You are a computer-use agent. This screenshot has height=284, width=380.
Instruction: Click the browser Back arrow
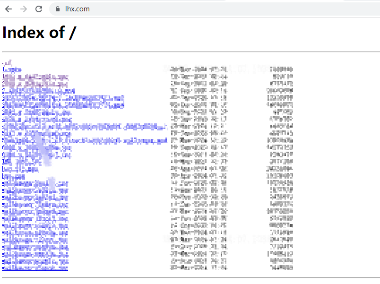9,9
